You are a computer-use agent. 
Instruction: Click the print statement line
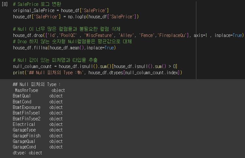click(97, 73)
